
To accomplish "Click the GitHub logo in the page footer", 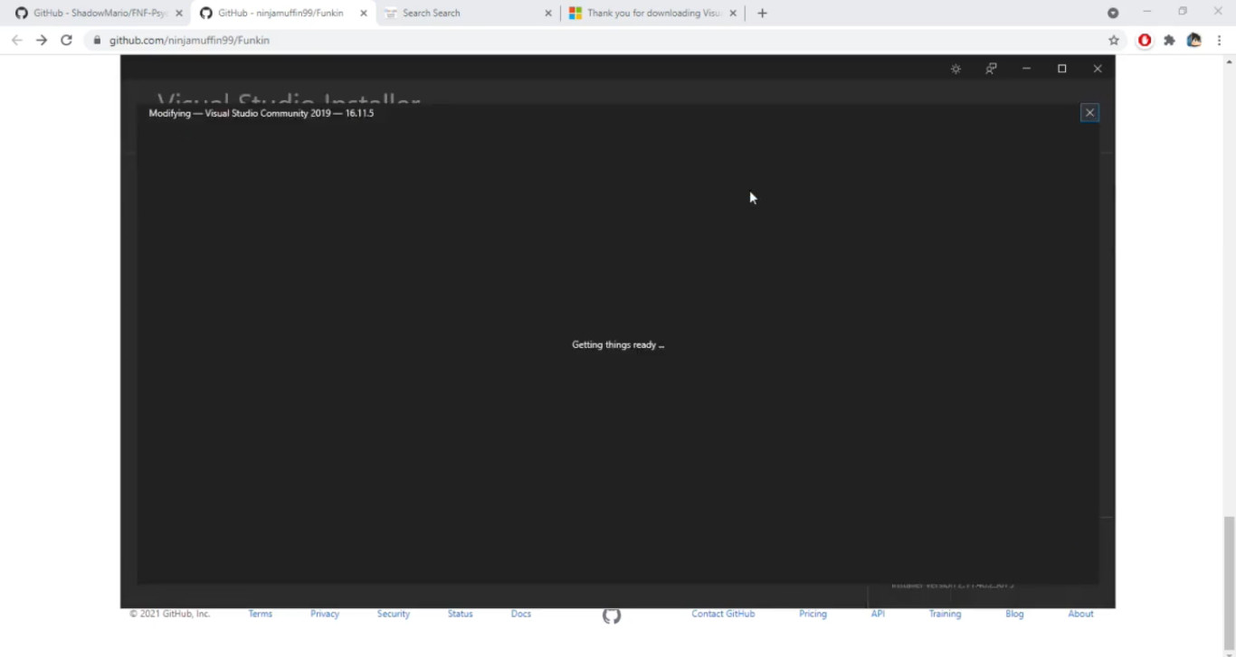I will pyautogui.click(x=611, y=615).
